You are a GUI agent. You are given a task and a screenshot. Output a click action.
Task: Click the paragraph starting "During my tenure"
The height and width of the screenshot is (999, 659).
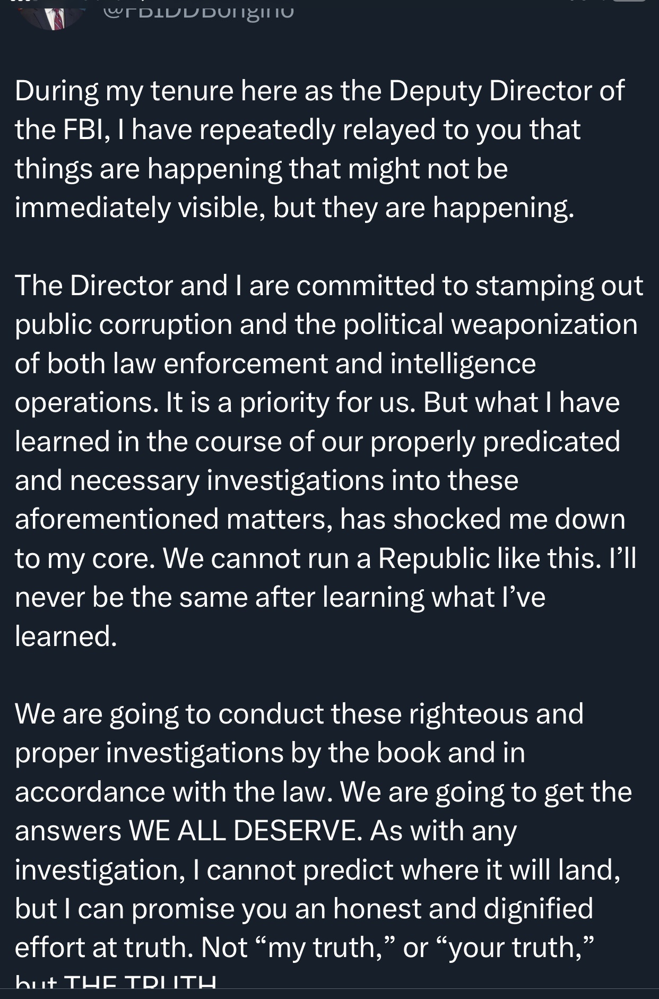319,149
